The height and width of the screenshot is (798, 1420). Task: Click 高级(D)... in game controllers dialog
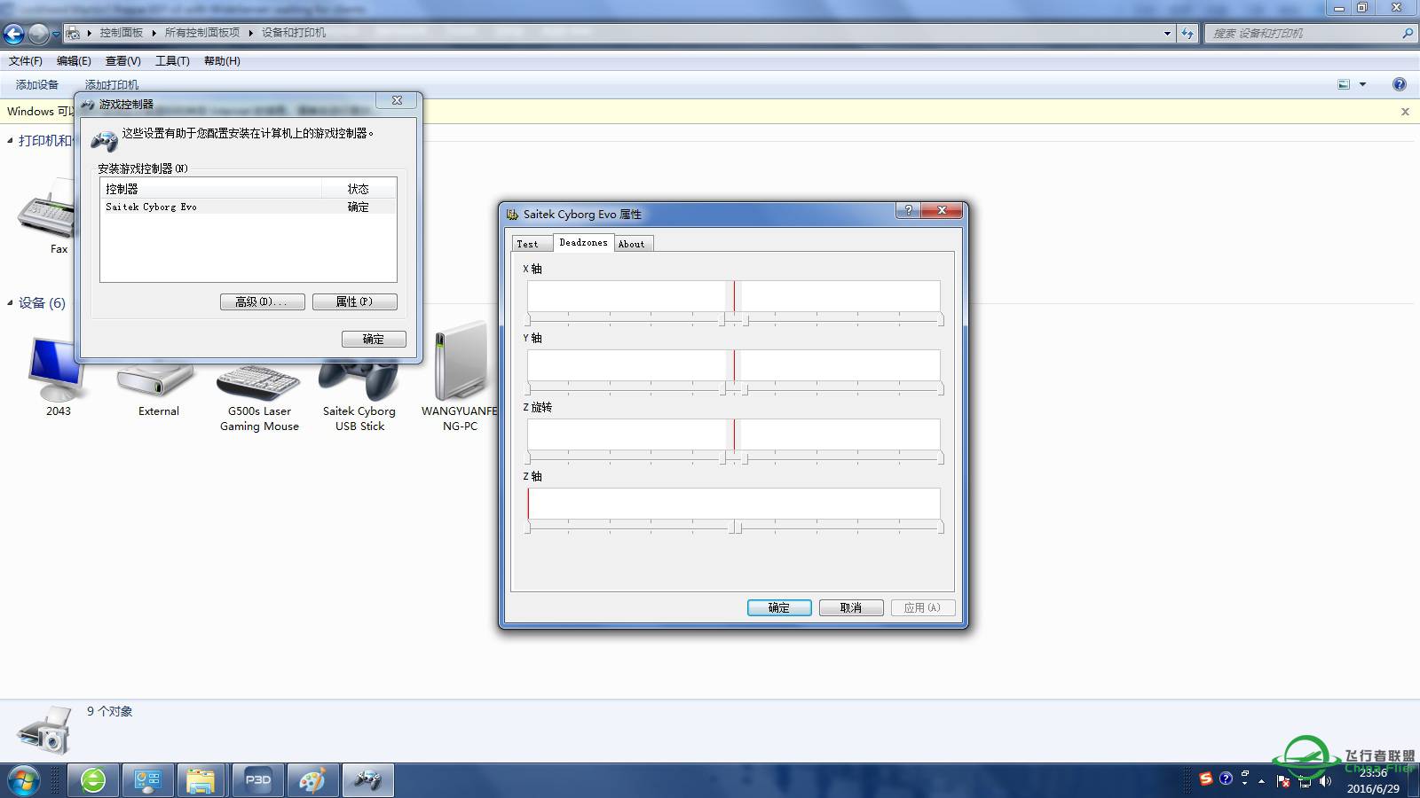click(263, 302)
